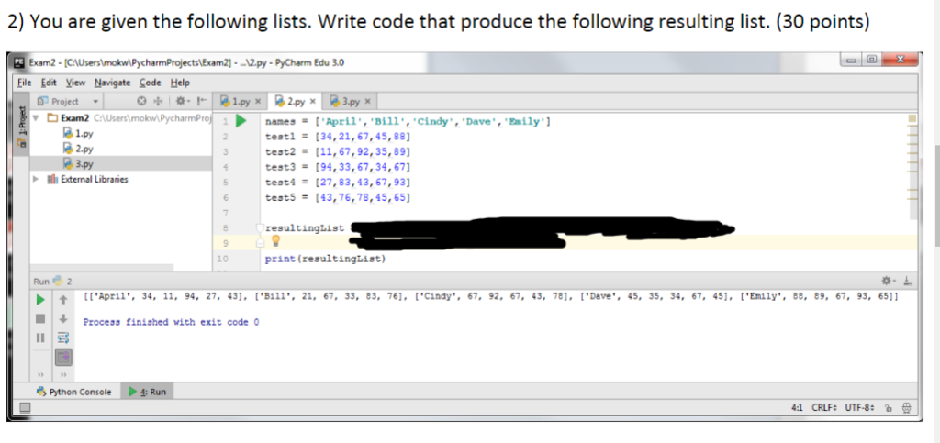Close the 1.py editor tab
Image resolution: width=940 pixels, height=443 pixels.
tap(258, 101)
